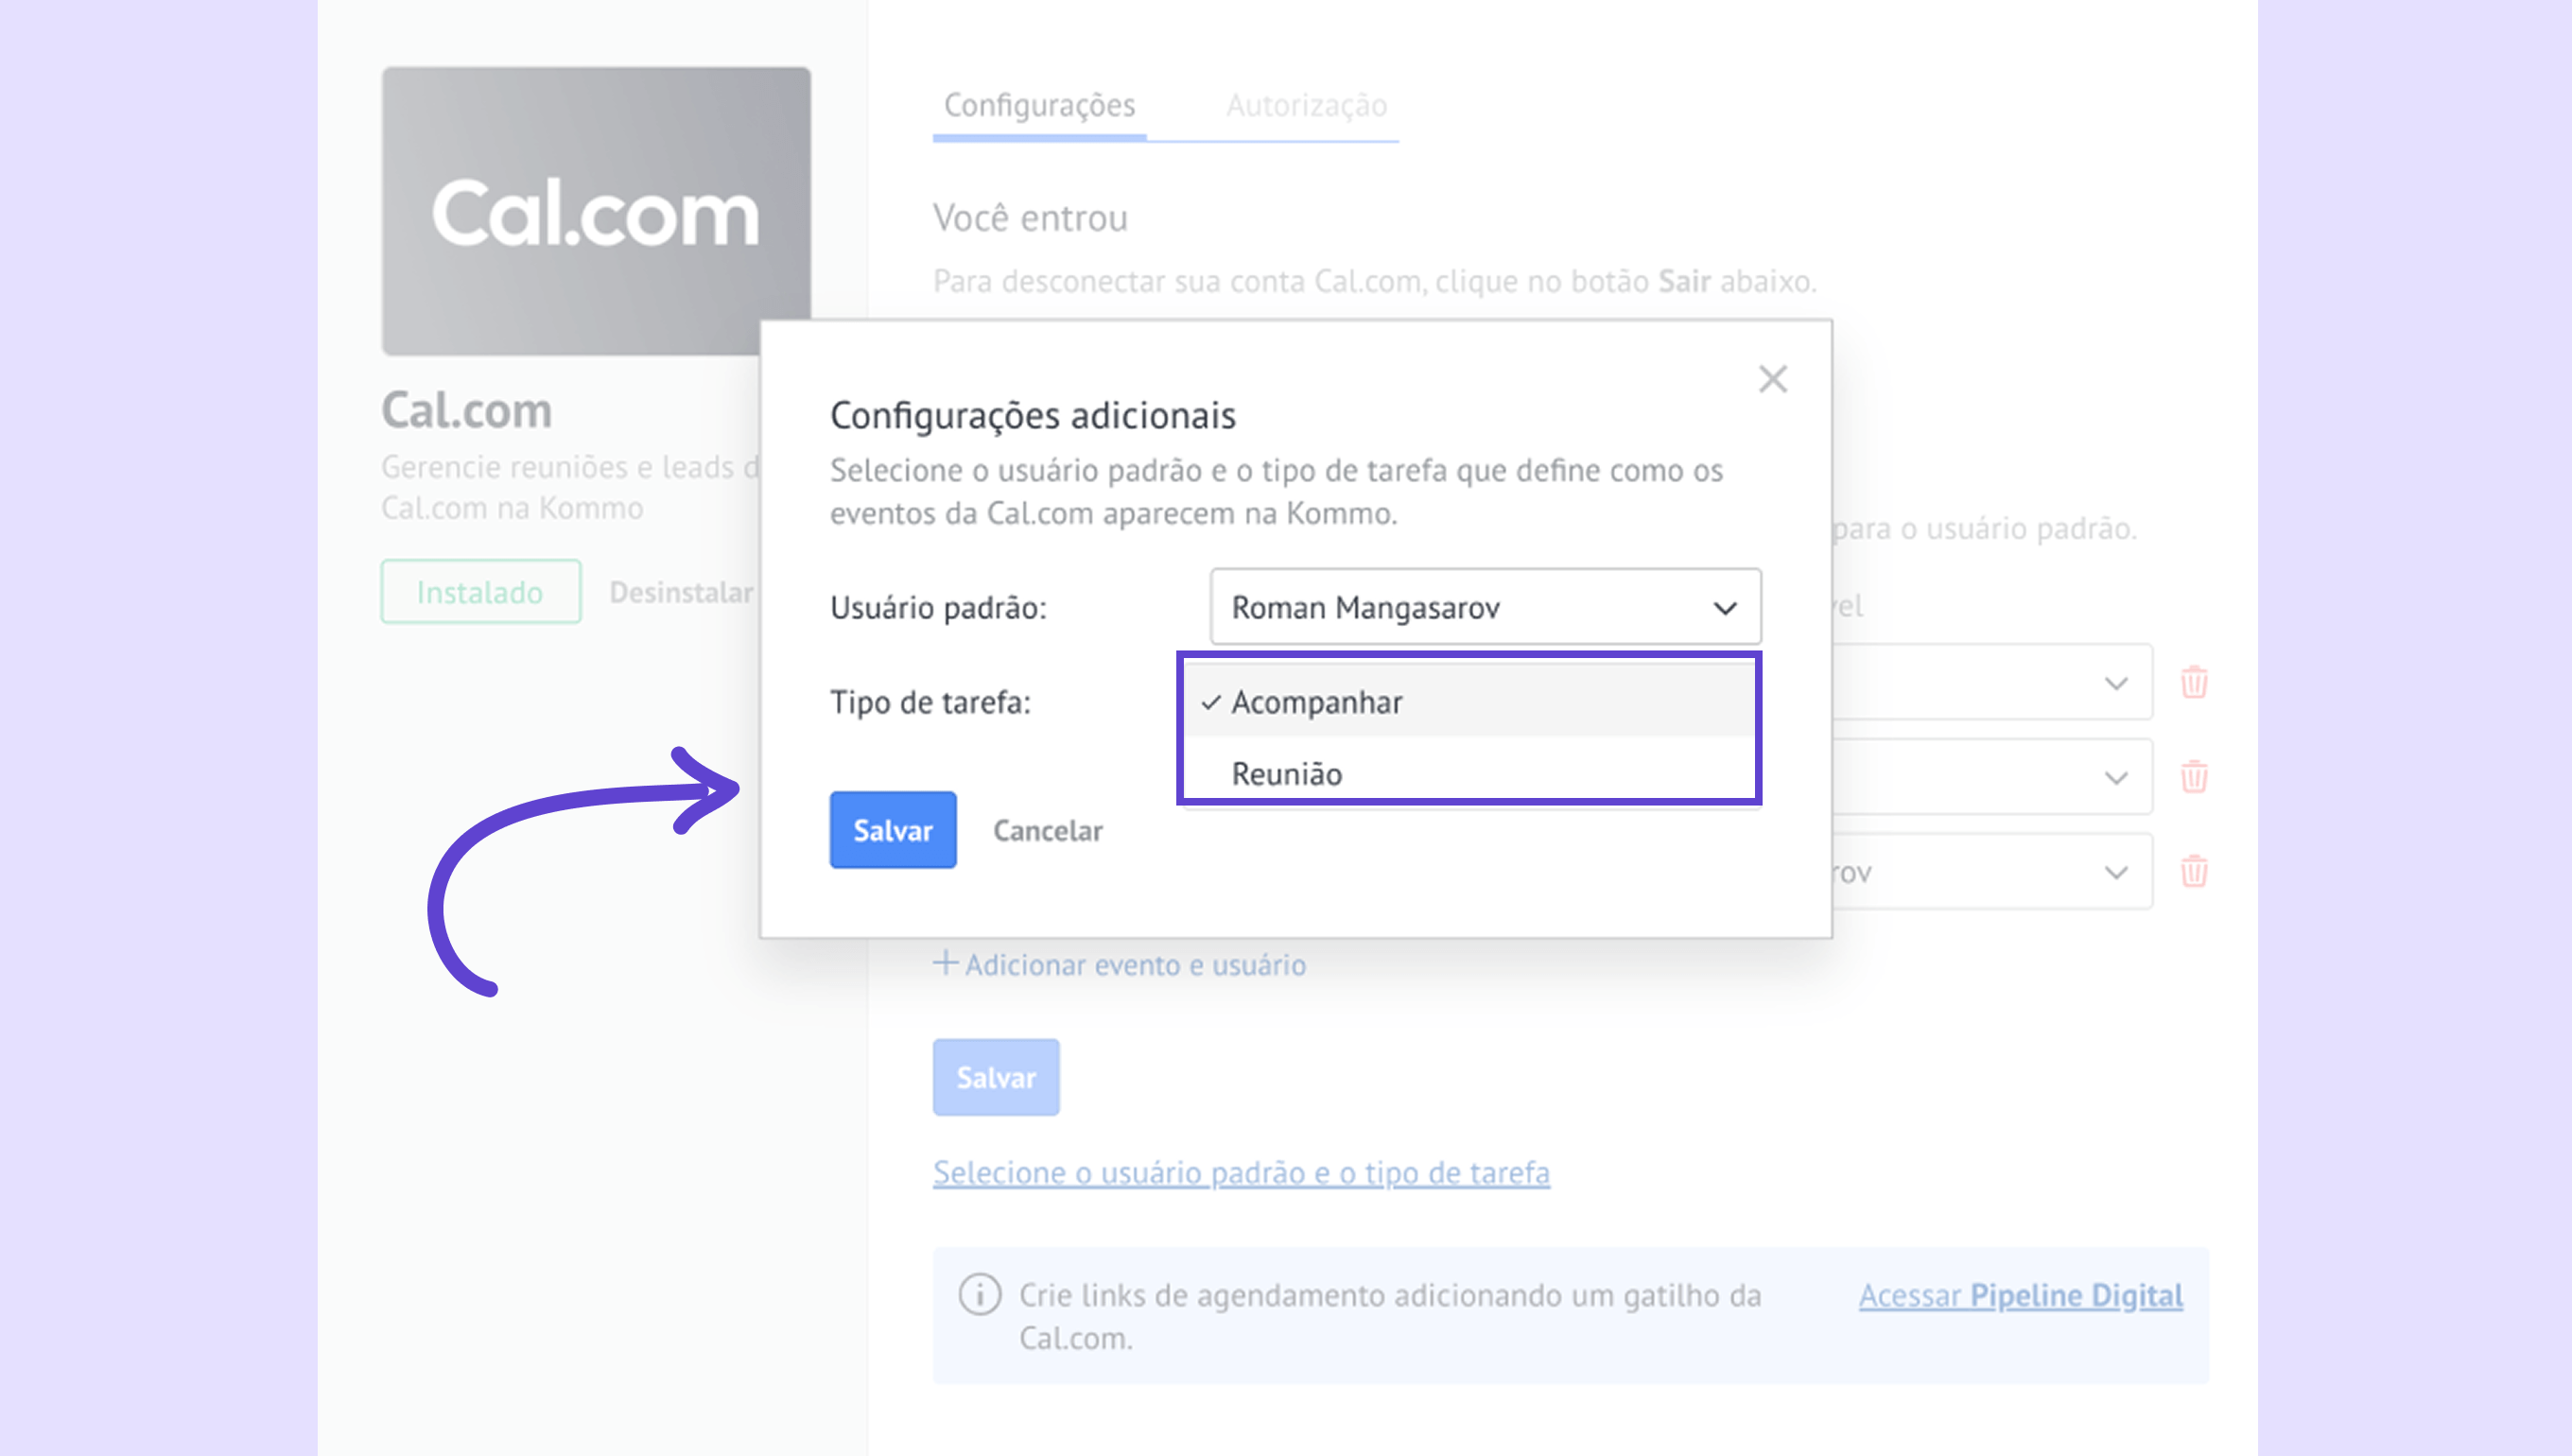Select the Acompanhar task type option
This screenshot has height=1456, width=2572.
coord(1316,702)
